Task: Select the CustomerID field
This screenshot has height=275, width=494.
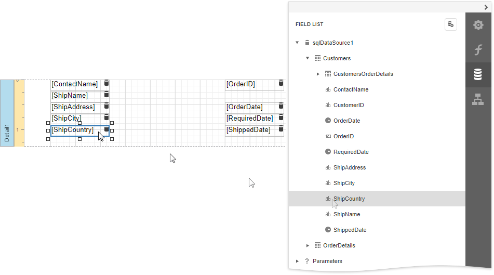Action: click(349, 105)
